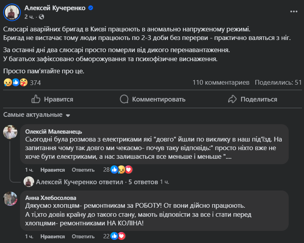The width and height of the screenshot is (304, 243).
Task: Like the comment by Олексій Малеванець
Action: pos(53,170)
